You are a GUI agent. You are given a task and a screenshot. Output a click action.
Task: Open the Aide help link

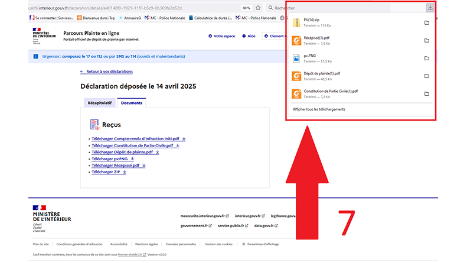(249, 36)
